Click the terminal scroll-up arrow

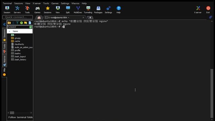[212, 21]
